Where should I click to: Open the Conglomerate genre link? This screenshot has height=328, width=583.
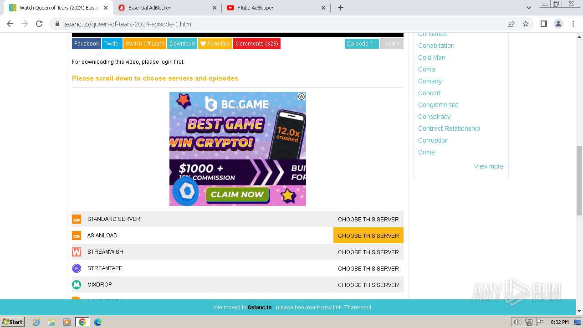(x=438, y=105)
